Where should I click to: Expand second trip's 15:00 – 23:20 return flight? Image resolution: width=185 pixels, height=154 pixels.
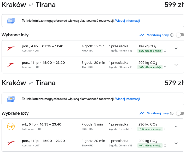pos(176,143)
